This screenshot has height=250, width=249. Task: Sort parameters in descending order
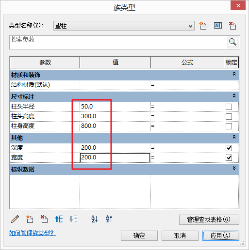[109, 219]
